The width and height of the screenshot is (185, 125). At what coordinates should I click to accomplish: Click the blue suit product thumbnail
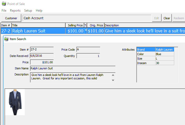15,102
